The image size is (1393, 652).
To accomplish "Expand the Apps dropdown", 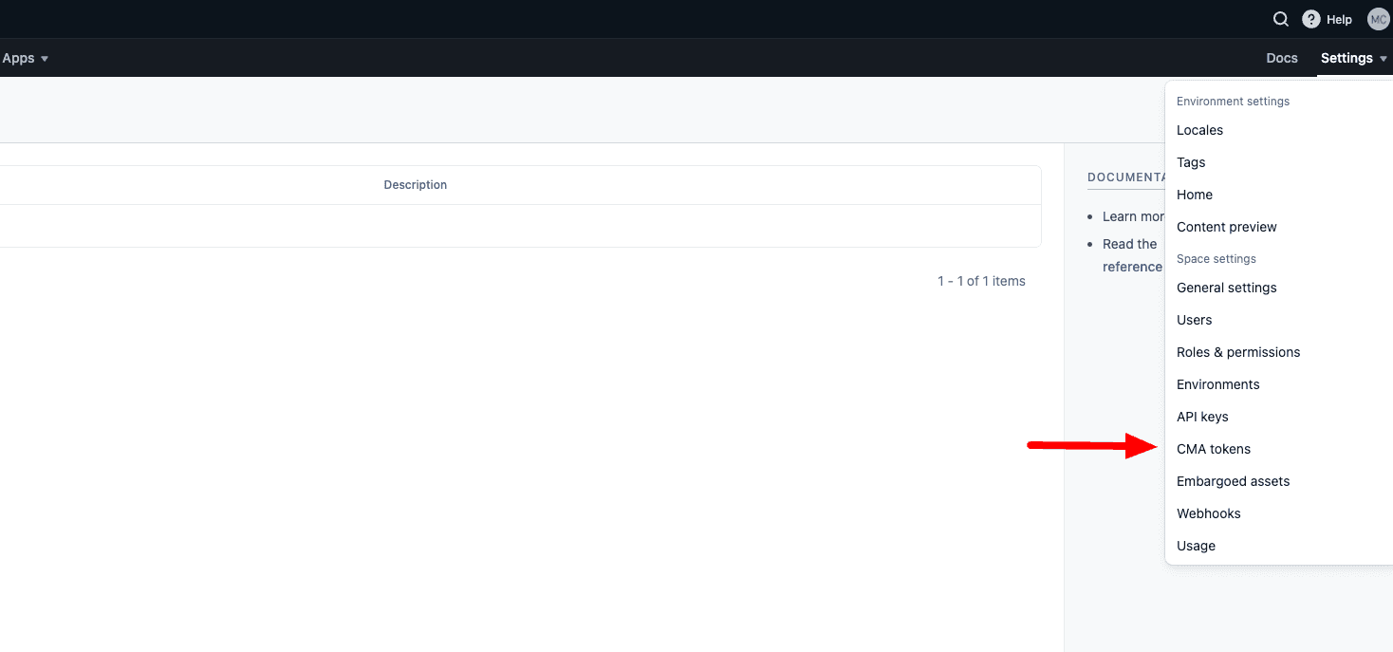I will click(26, 58).
